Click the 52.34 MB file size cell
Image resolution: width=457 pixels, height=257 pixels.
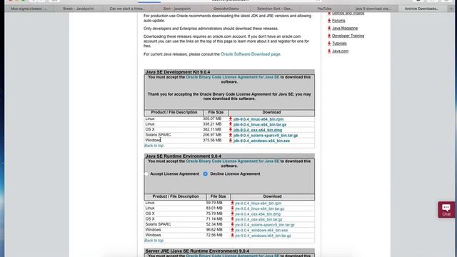(214, 224)
